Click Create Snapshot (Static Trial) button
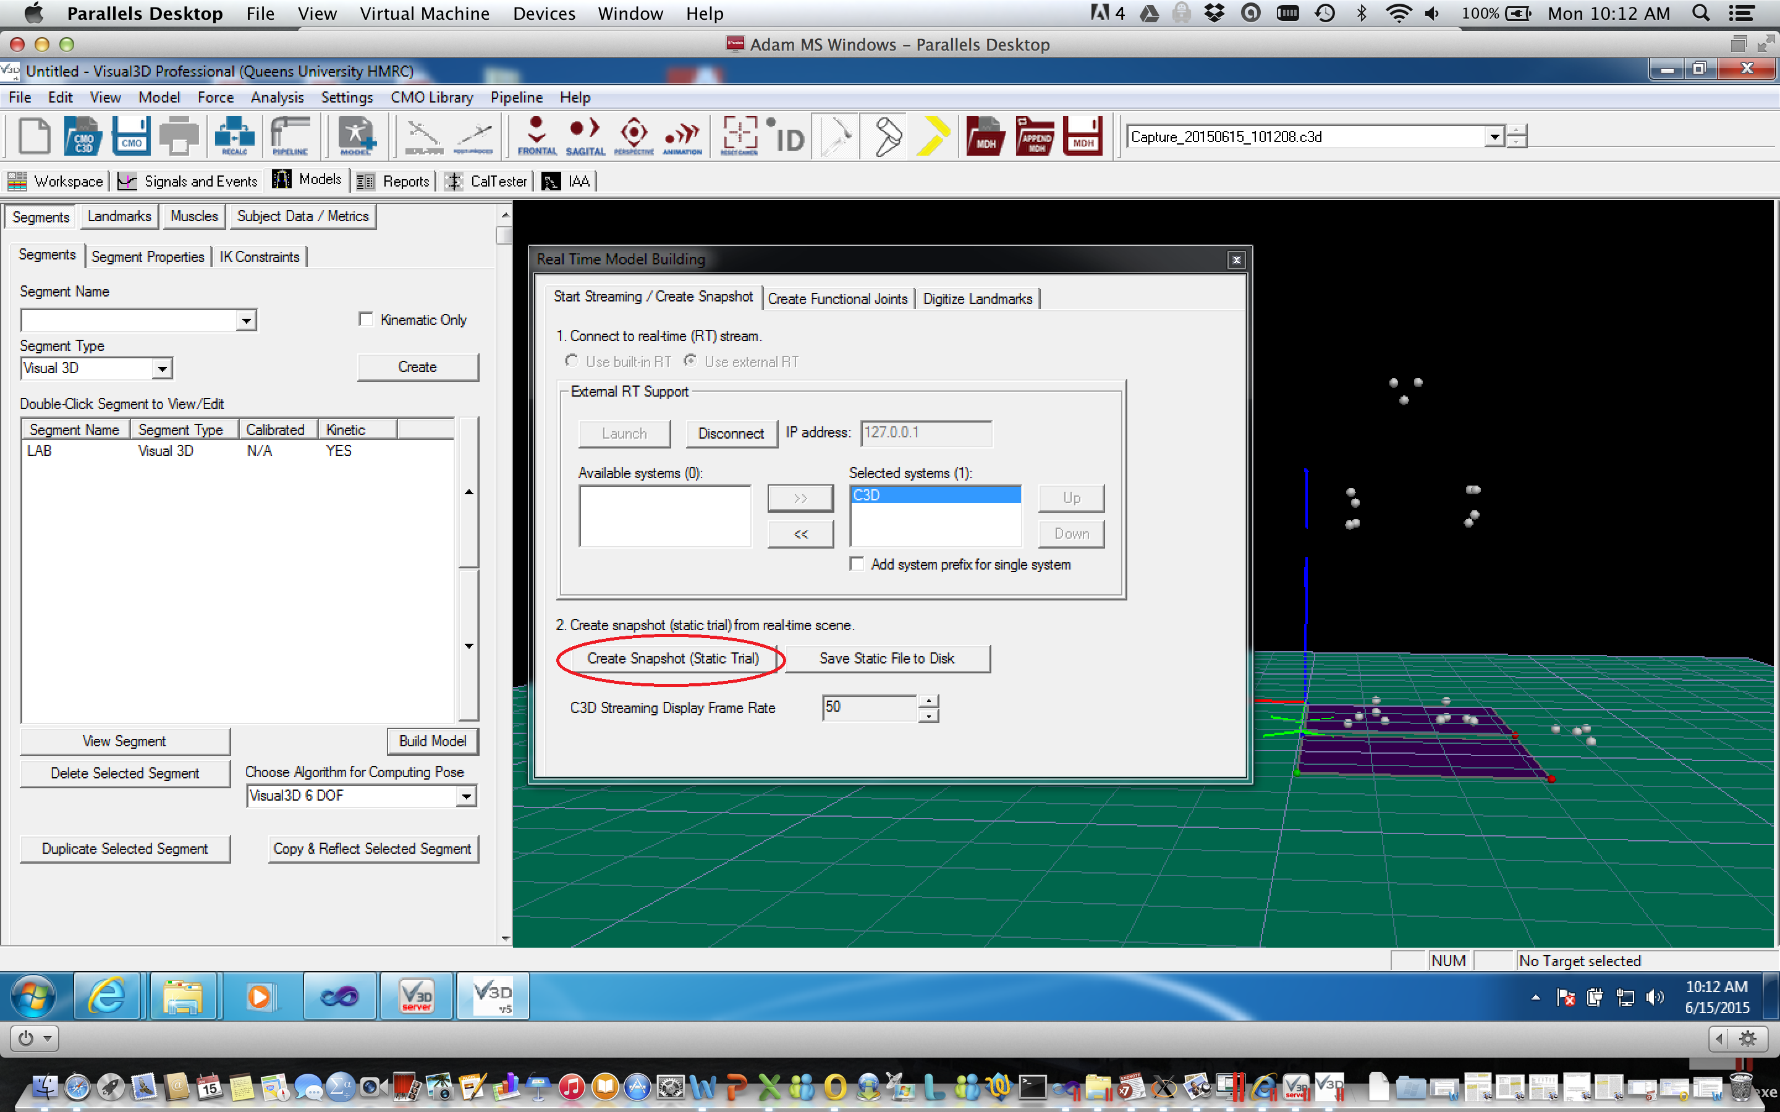 coord(672,658)
